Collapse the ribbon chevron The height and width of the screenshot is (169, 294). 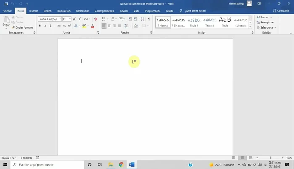click(291, 33)
